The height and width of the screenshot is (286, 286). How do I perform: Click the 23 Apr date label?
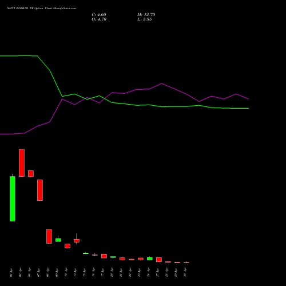coord(139,272)
